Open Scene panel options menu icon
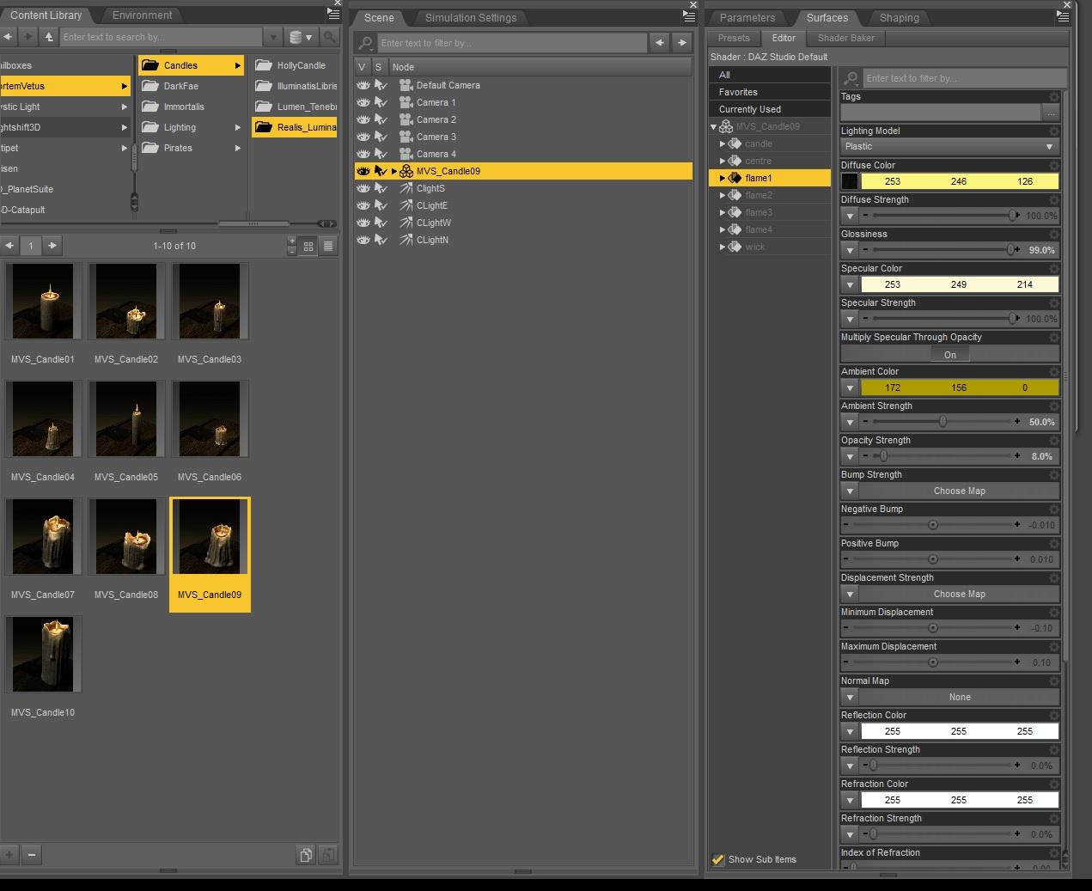 click(689, 16)
